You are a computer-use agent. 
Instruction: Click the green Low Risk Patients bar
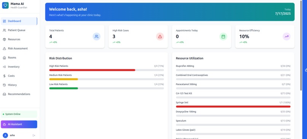coord(64,88)
